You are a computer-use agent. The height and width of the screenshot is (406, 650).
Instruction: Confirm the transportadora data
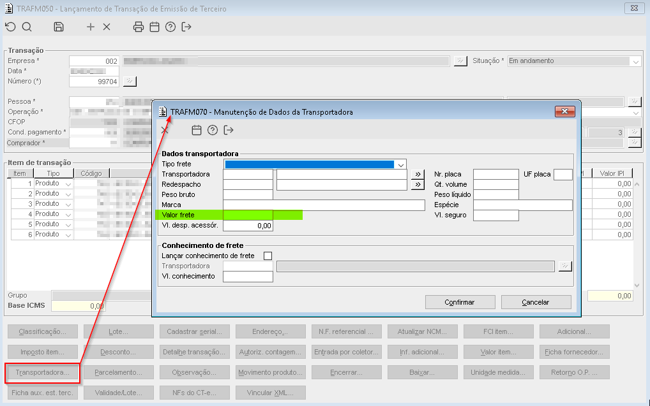coord(460,302)
